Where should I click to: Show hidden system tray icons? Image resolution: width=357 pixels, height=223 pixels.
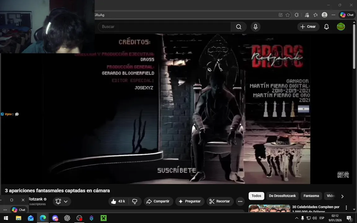pos(297,218)
